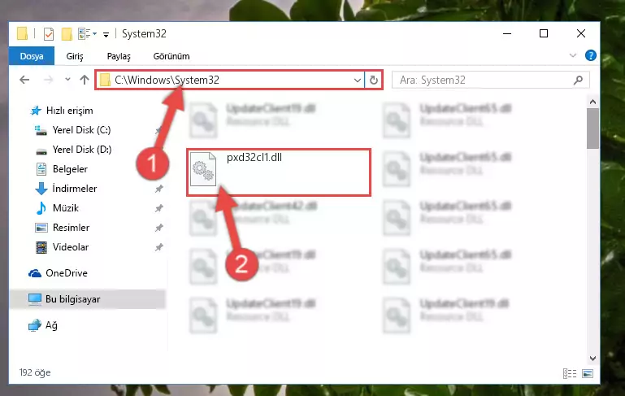This screenshot has height=396, width=625.
Task: Unpin İndirmeler using its pin icon
Action: (159, 189)
